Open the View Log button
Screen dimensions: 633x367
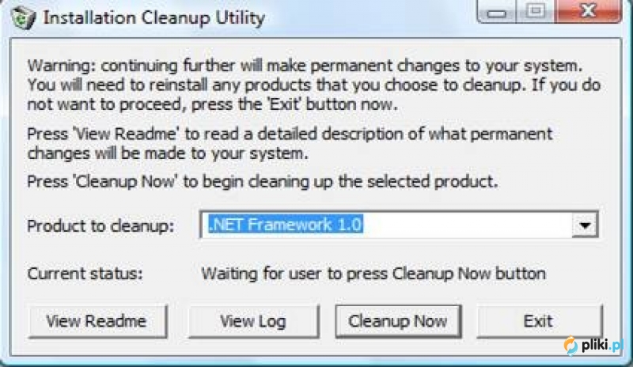click(253, 321)
